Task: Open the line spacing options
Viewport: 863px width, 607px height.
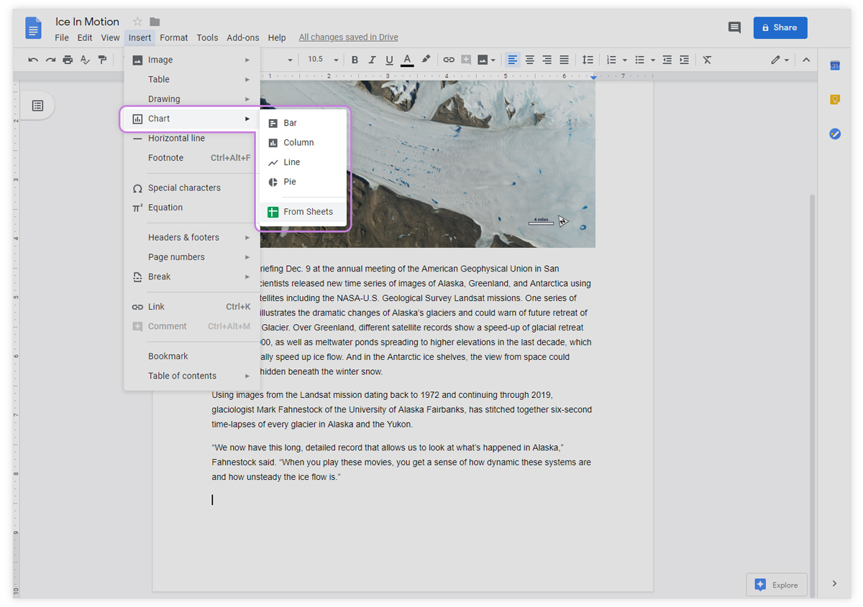Action: [588, 60]
